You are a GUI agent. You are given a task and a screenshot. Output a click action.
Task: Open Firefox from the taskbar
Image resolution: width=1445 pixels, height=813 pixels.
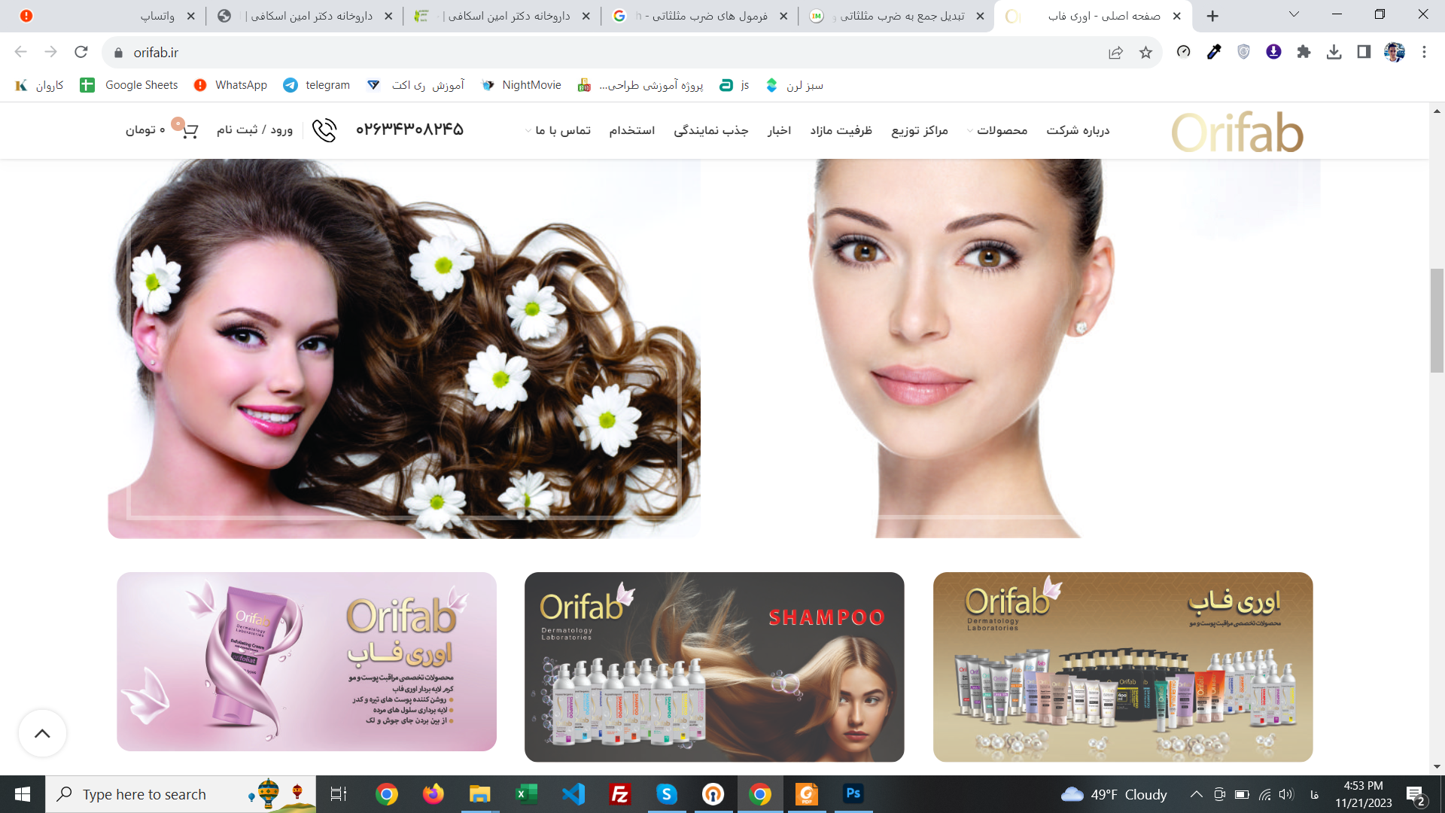coord(433,793)
